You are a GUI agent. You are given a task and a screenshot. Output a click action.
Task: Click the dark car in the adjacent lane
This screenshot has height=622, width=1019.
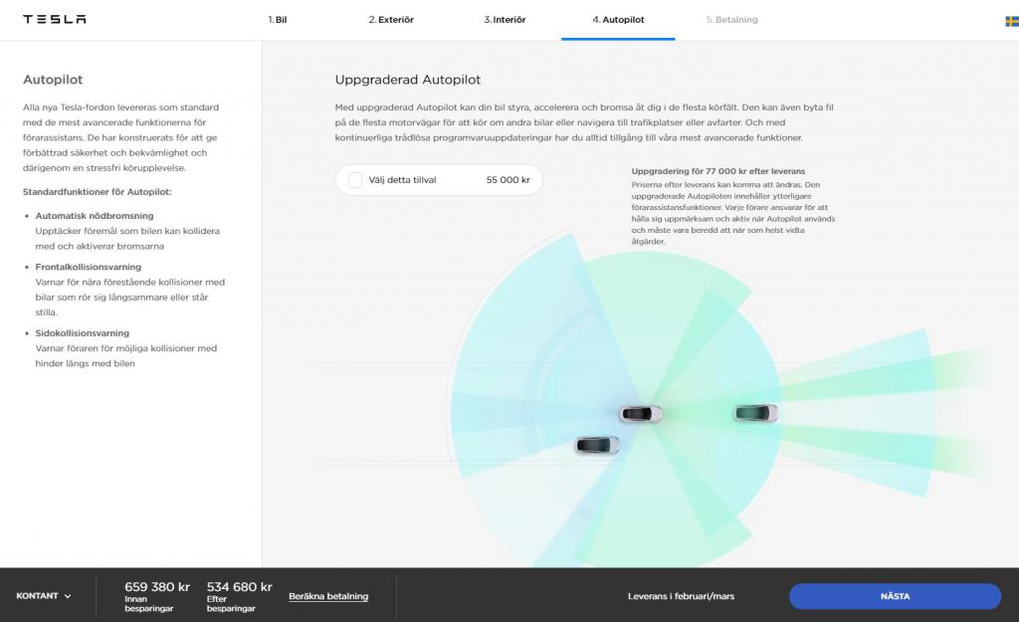click(597, 445)
